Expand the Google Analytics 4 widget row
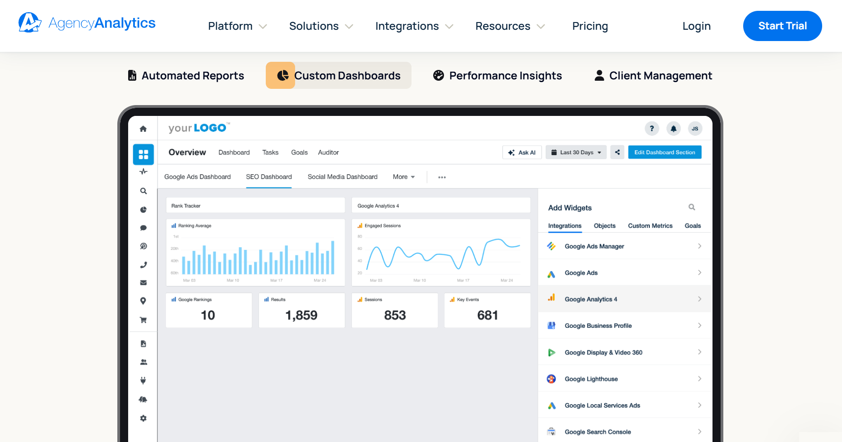Viewport: 842px width, 442px height. pos(625,299)
